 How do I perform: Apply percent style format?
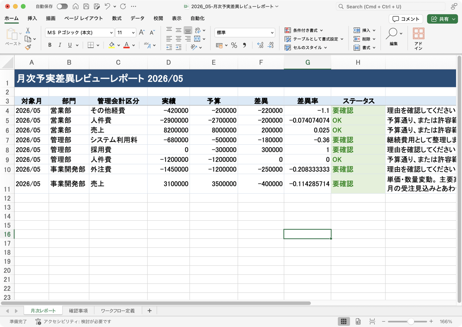[234, 45]
